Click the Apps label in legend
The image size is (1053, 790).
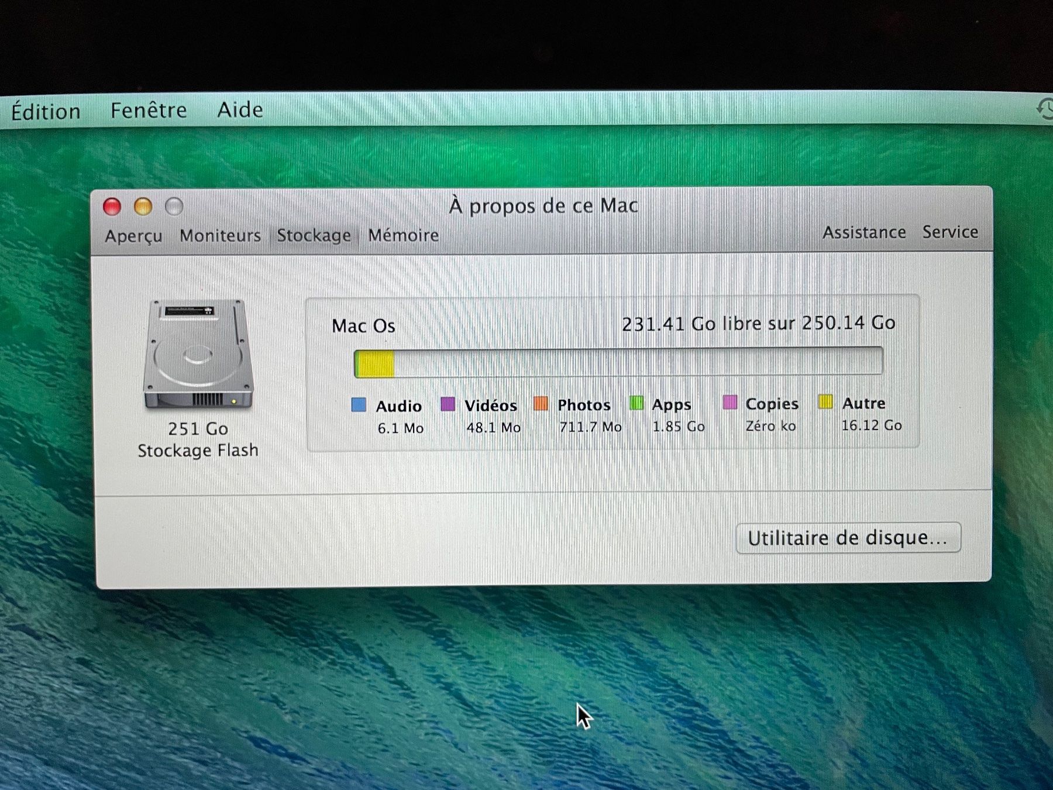[672, 405]
